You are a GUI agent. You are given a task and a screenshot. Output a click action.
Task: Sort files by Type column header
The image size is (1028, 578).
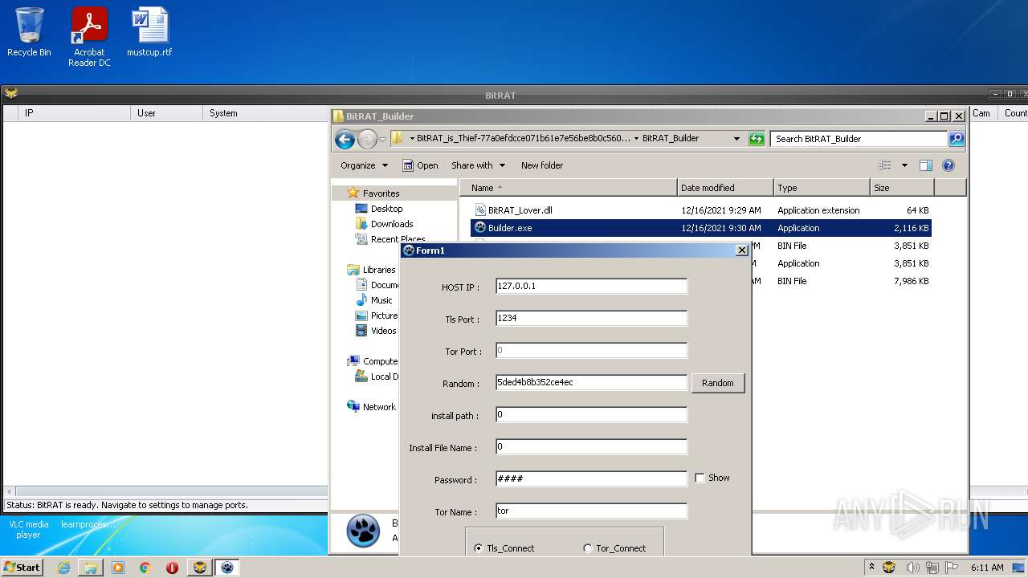point(822,188)
